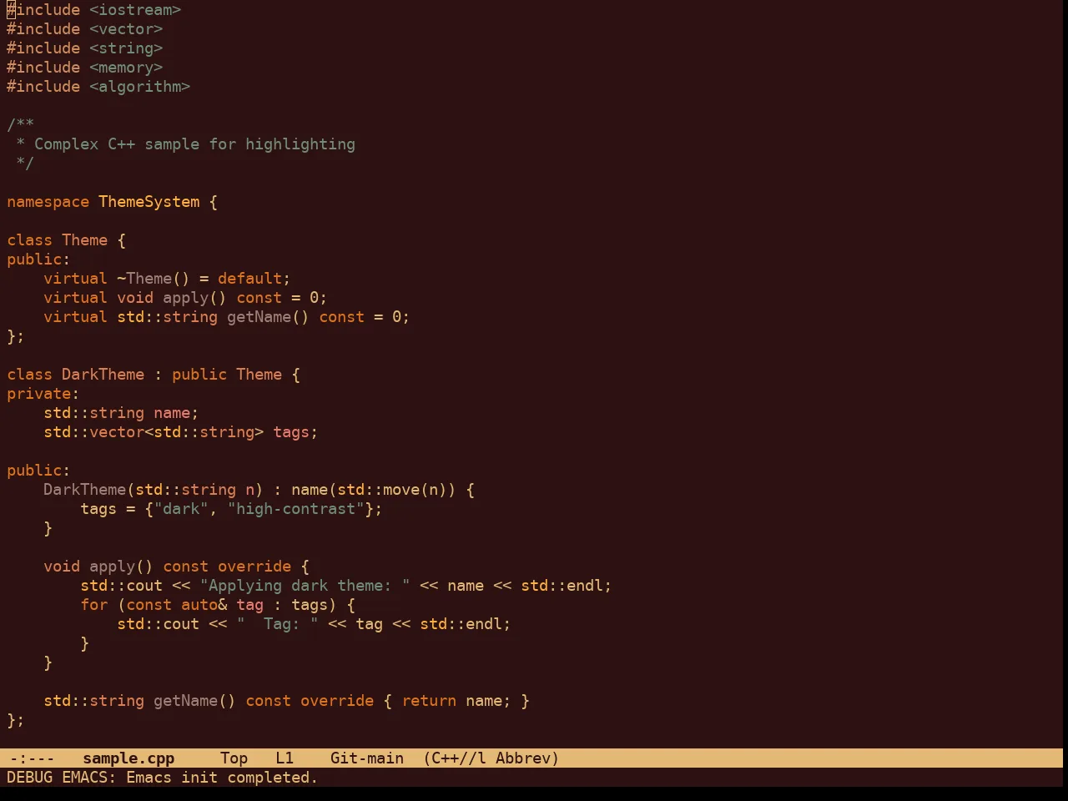Screen dimensions: 1068x801
Task: Click the 'for' keyword in the loop
Action: 94,605
